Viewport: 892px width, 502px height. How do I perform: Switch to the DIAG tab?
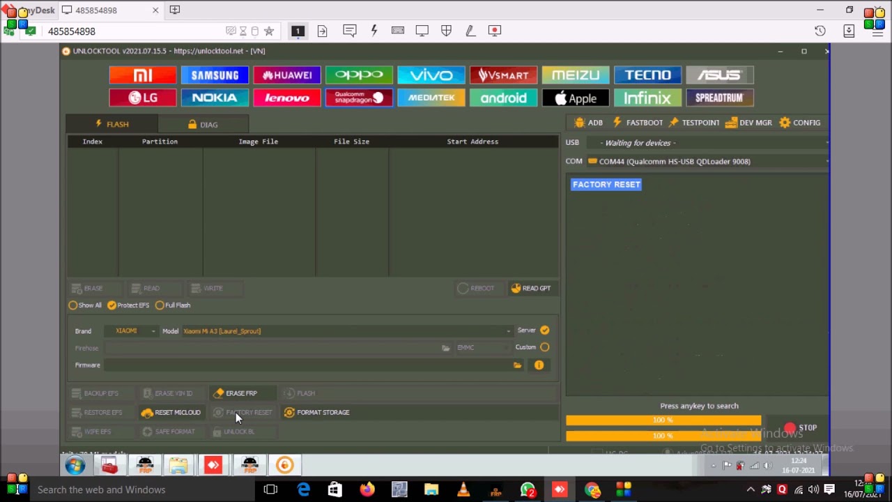(x=203, y=125)
